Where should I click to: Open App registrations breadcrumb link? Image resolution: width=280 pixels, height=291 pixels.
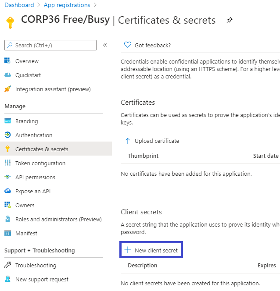pyautogui.click(x=67, y=5)
